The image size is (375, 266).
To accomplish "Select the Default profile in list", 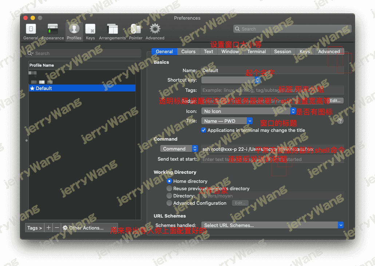I will (x=82, y=88).
